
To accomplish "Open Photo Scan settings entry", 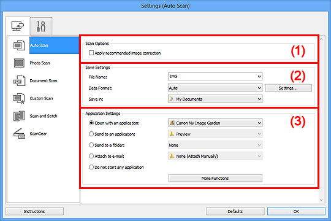I will pos(40,63).
